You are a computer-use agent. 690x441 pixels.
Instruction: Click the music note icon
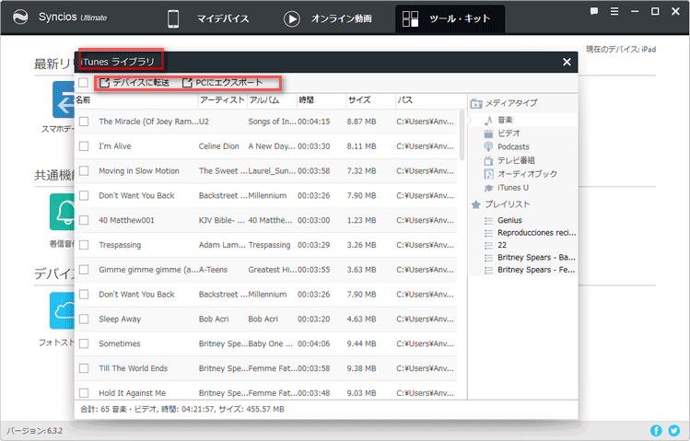coord(488,120)
